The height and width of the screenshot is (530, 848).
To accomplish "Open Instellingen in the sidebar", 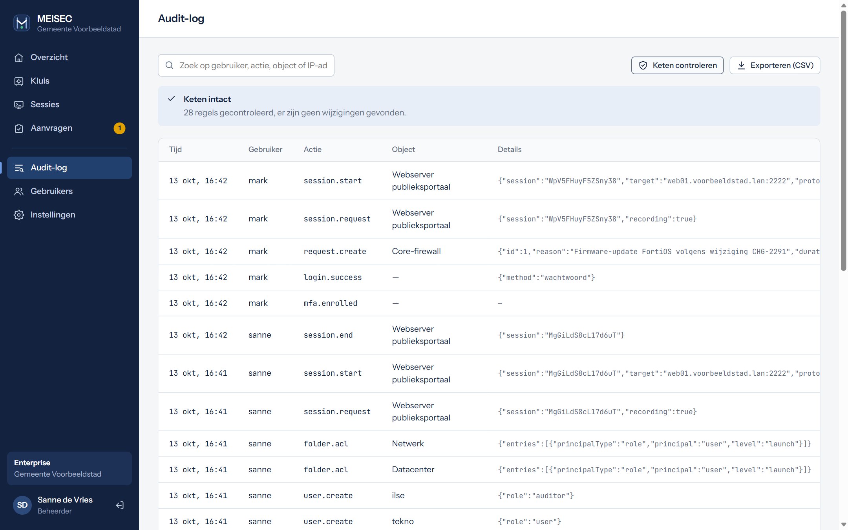I will tap(69, 215).
